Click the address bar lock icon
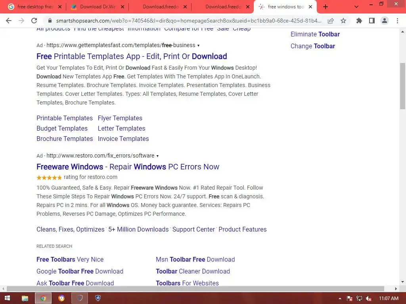The width and height of the screenshot is (406, 304). point(50,21)
